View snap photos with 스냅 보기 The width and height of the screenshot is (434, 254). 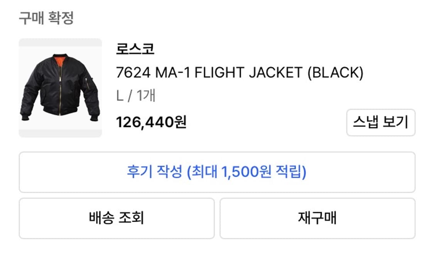click(x=381, y=122)
